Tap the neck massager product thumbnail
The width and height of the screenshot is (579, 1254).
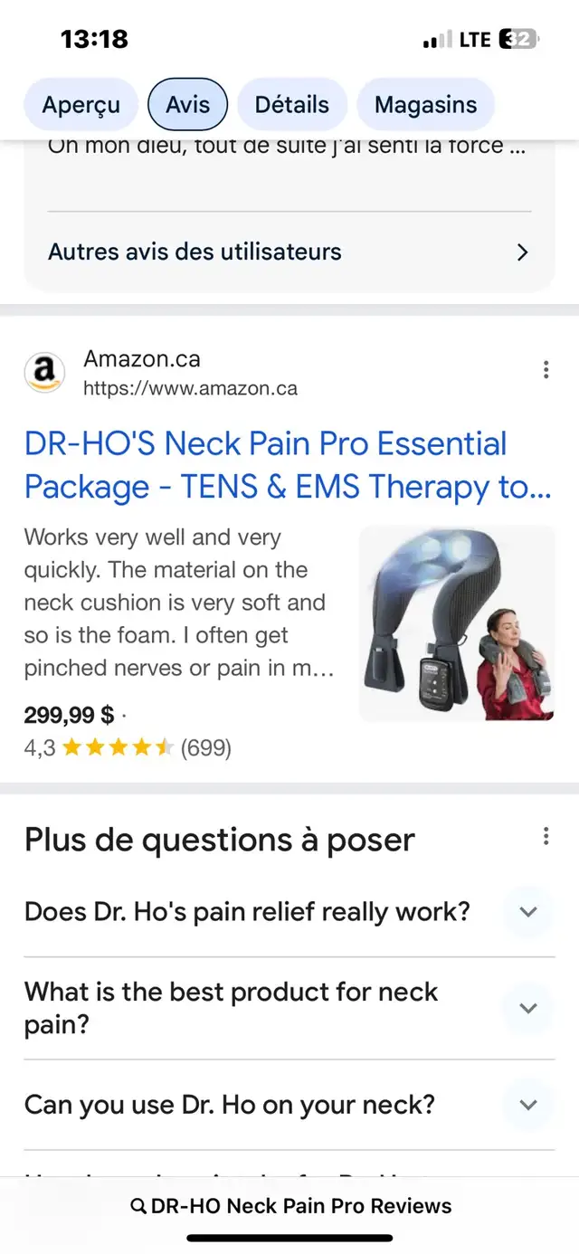[457, 623]
